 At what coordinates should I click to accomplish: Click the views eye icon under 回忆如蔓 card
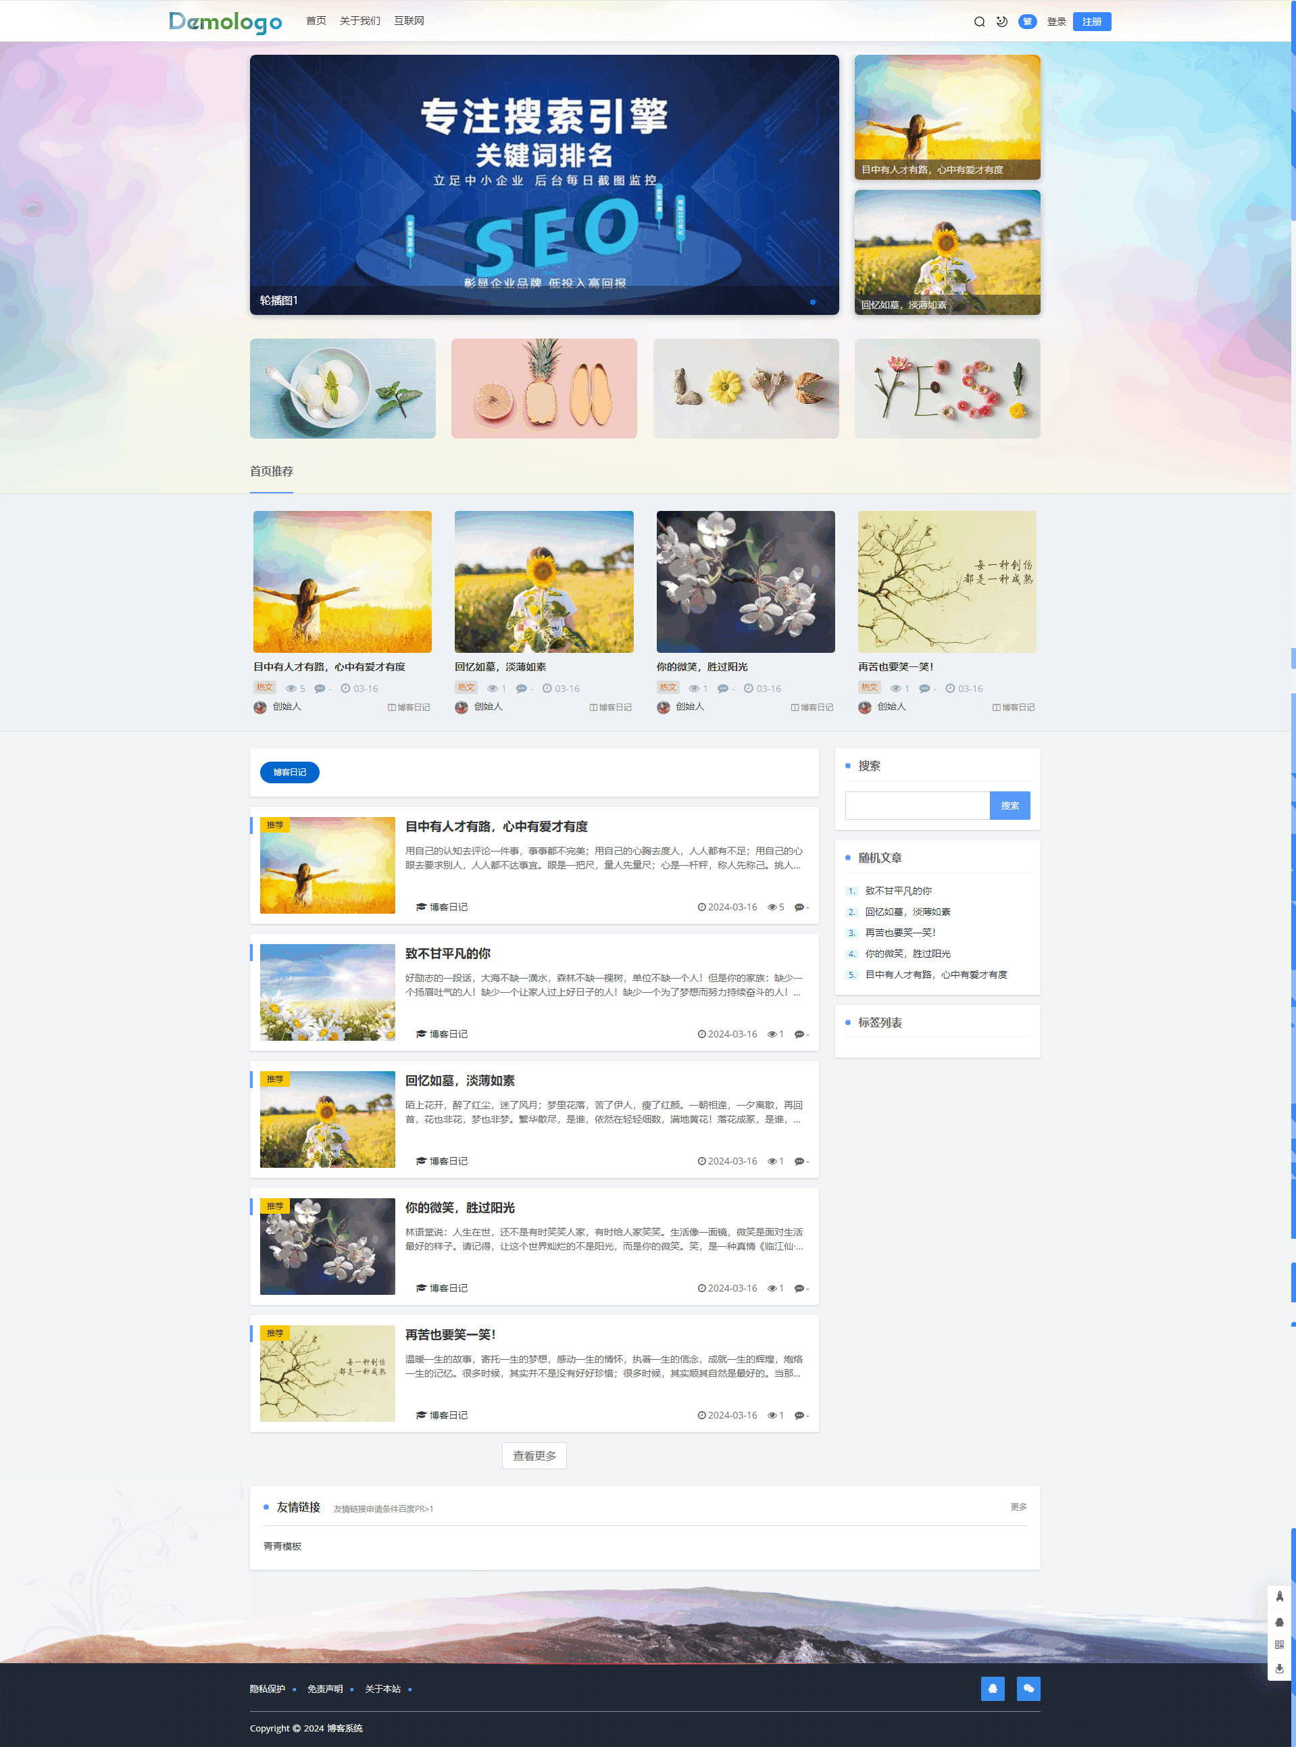click(493, 689)
